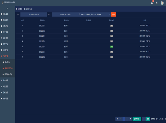The image size is (166, 123).
Task: Go to the first page via pagination icon
Action: point(117,119)
